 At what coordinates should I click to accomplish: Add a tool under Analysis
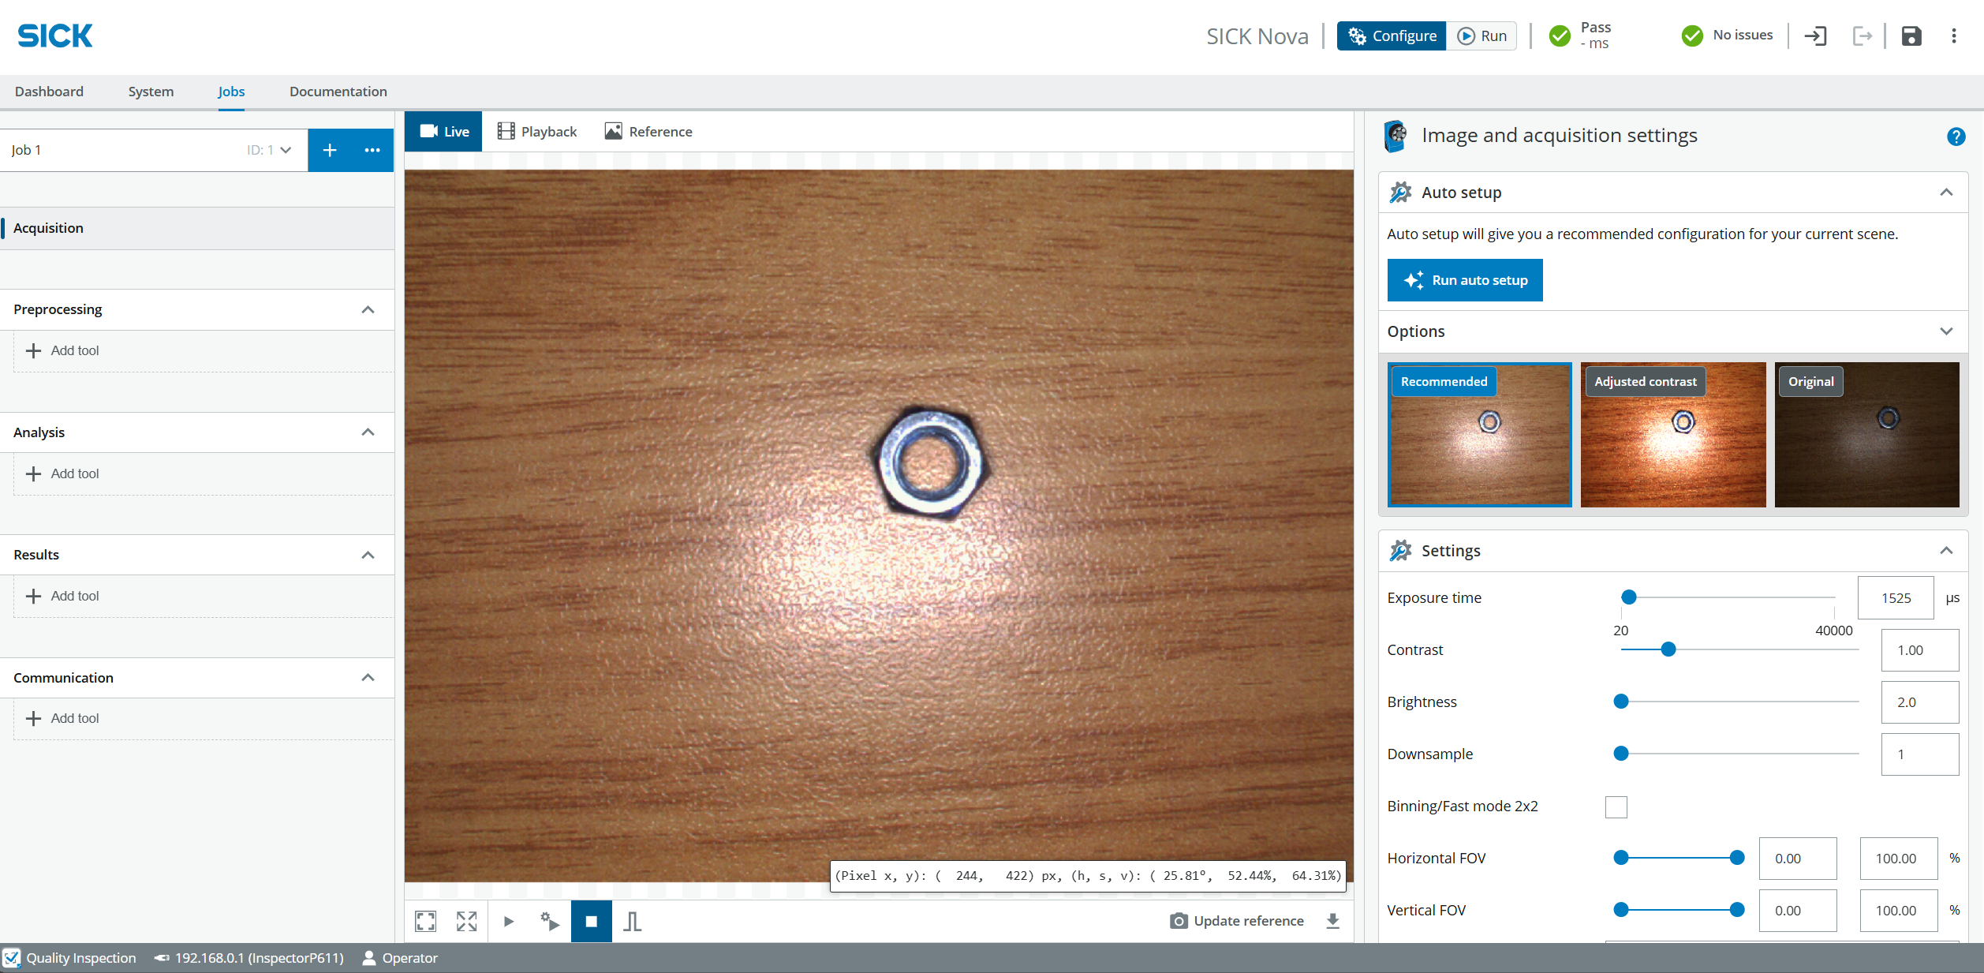pos(63,473)
